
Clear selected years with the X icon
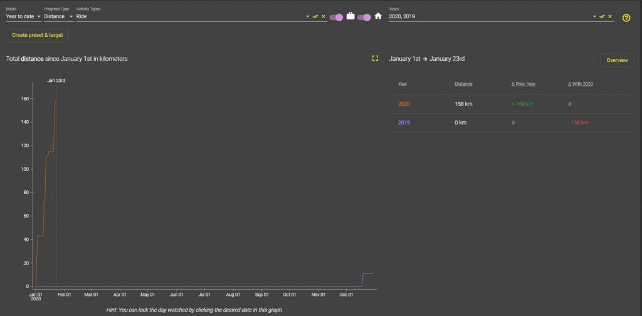tap(609, 16)
